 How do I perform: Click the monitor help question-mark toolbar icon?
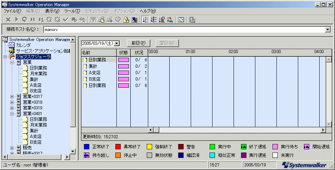tap(192, 20)
